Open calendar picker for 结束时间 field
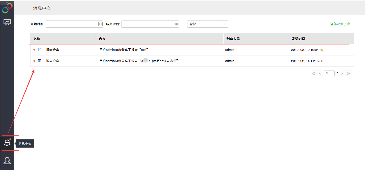 click(175, 24)
